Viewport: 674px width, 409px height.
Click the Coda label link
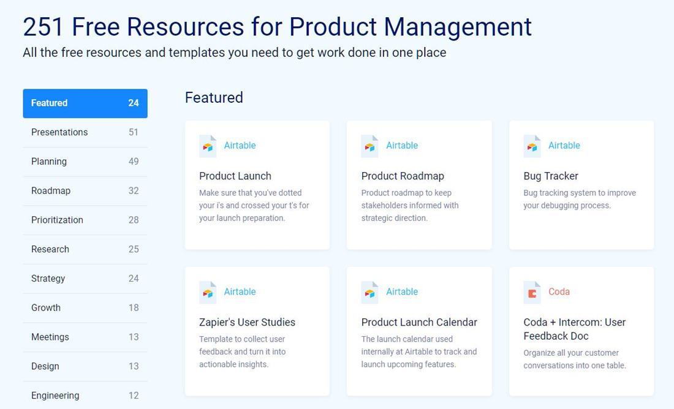pos(559,291)
